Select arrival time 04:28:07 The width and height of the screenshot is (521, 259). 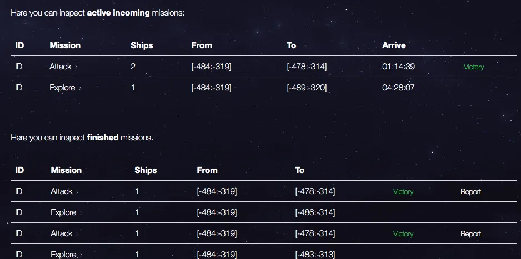click(x=398, y=88)
